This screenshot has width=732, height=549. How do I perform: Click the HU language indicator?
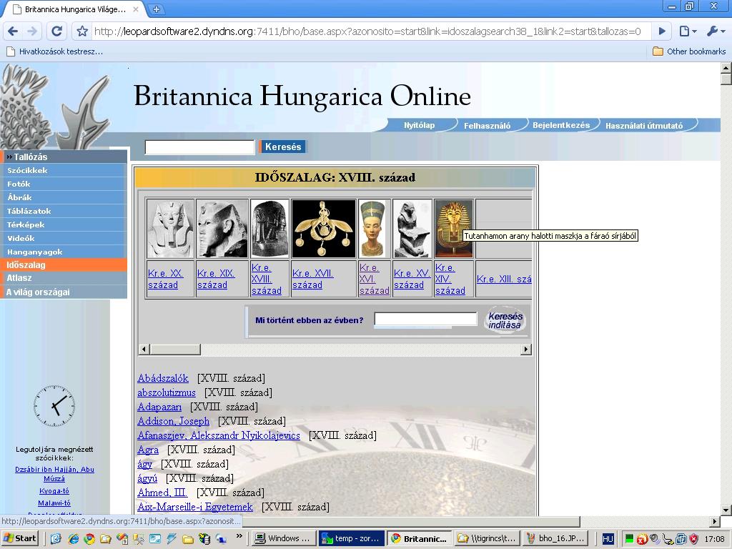(608, 539)
